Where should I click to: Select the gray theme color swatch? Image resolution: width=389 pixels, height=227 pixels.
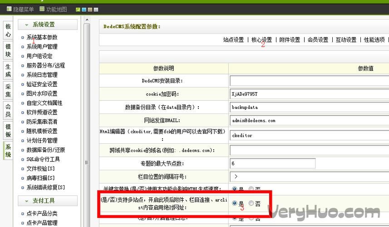(96, 10)
